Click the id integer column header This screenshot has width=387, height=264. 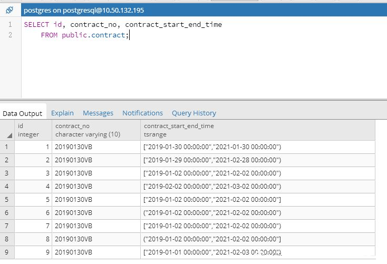33,130
